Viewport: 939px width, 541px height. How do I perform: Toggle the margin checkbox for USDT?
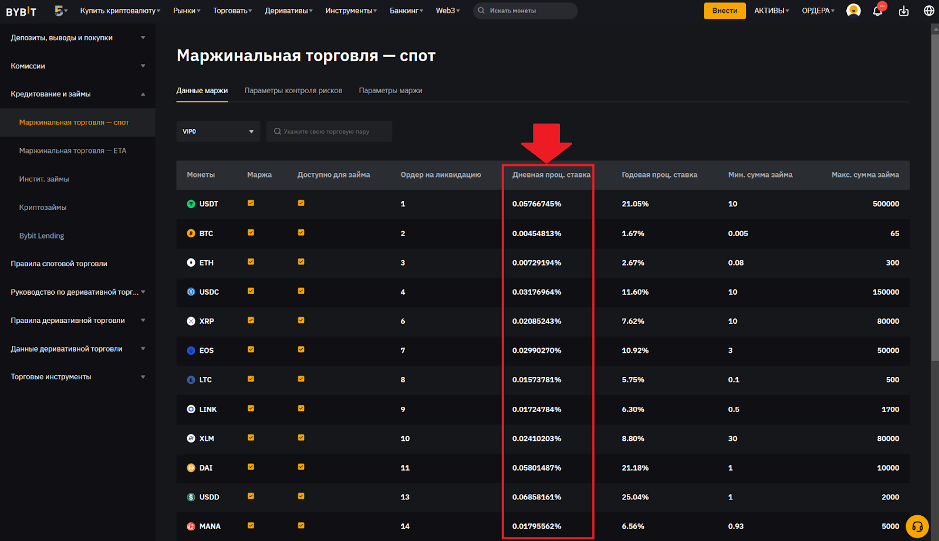(251, 203)
